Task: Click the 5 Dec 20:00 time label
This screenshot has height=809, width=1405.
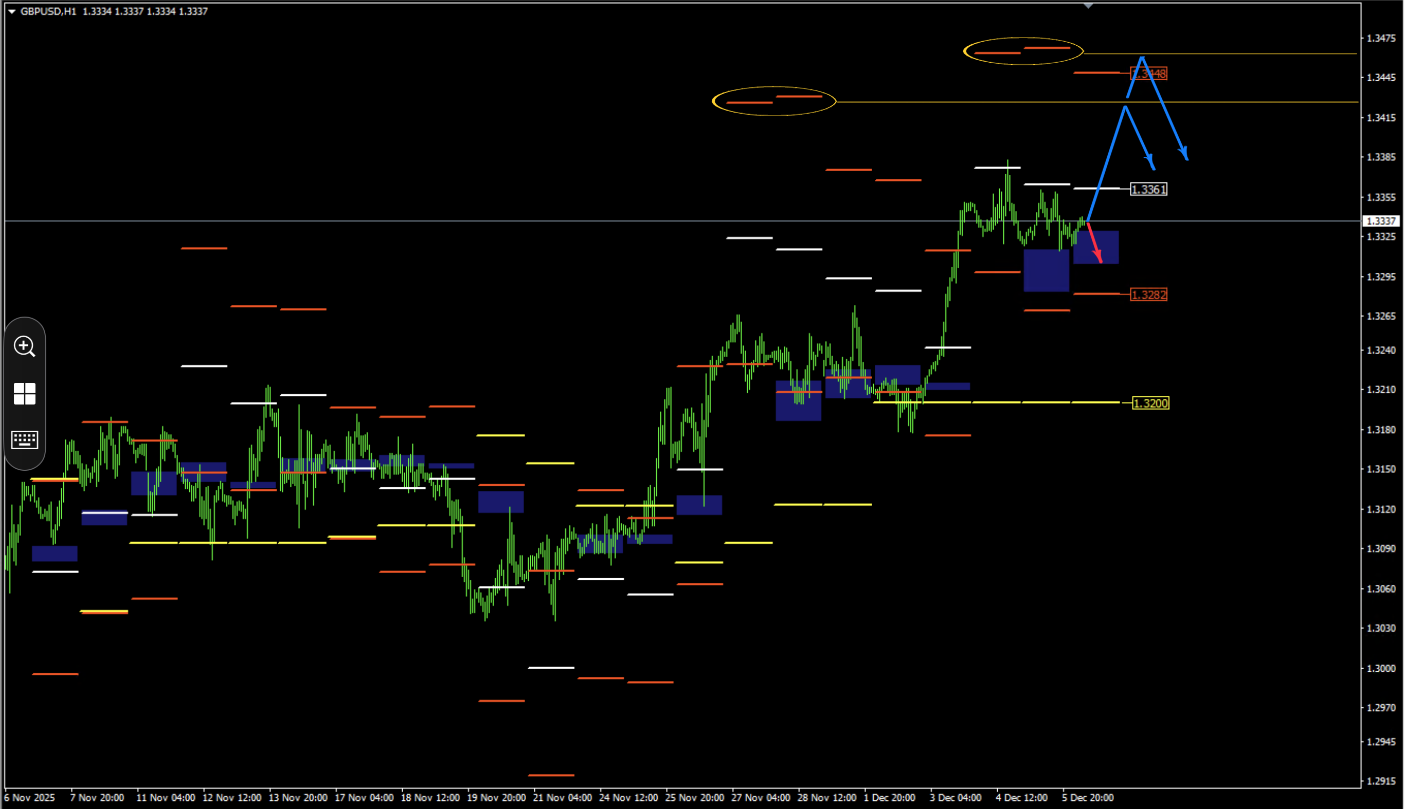Action: pos(1088,797)
